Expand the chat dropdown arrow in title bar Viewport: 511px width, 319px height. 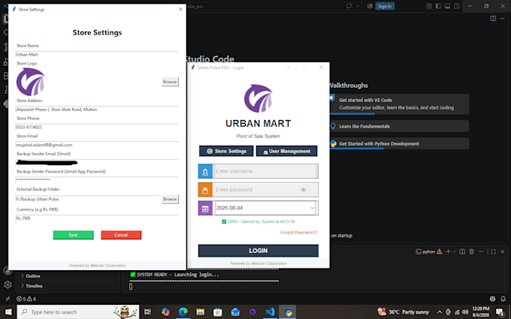click(x=358, y=6)
